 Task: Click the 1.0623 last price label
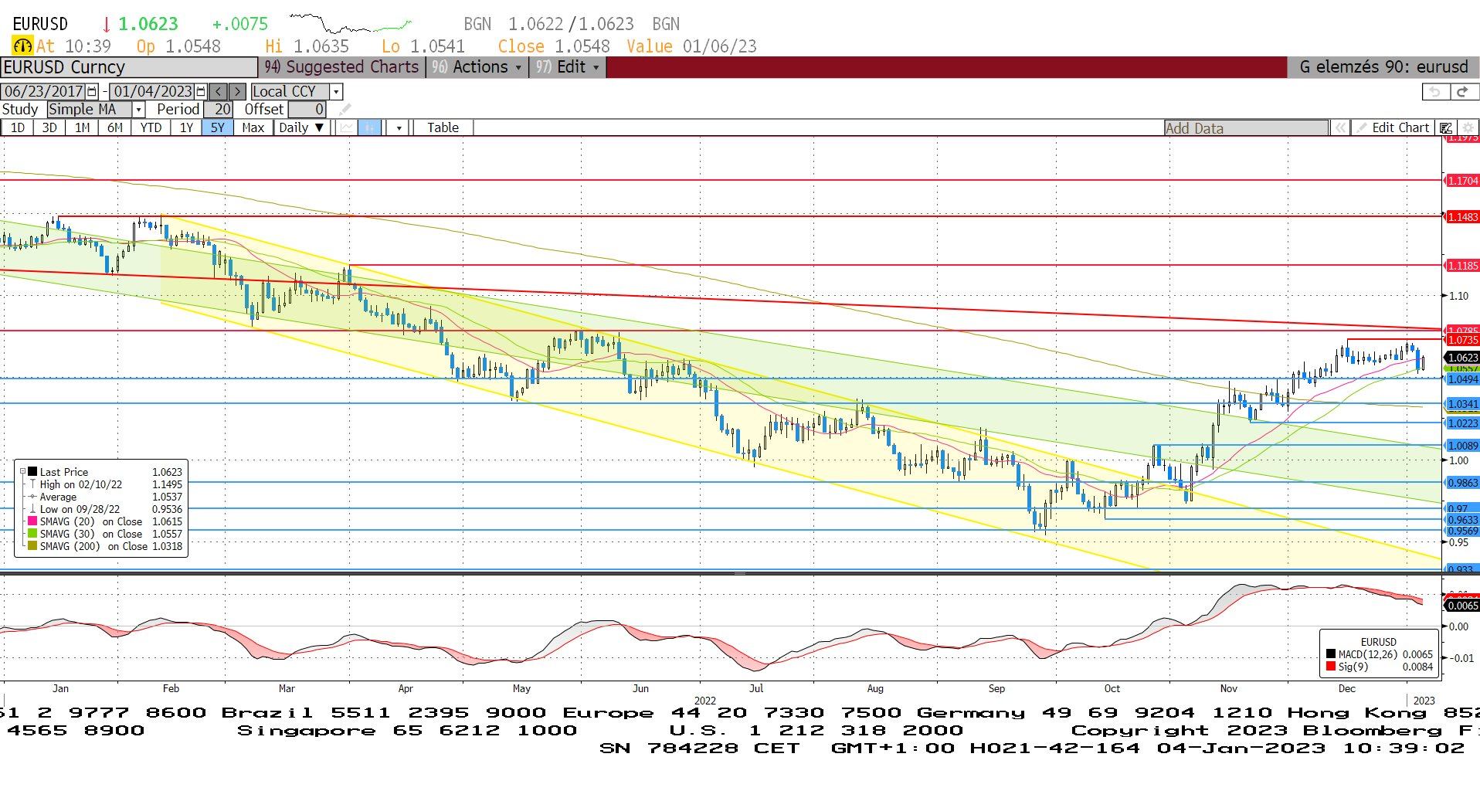coord(1462,358)
